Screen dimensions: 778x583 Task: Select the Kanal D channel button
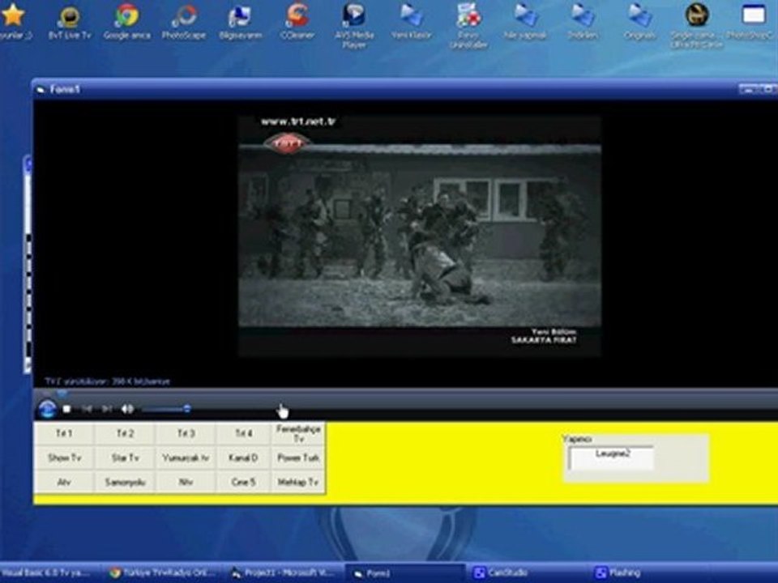[x=244, y=457]
